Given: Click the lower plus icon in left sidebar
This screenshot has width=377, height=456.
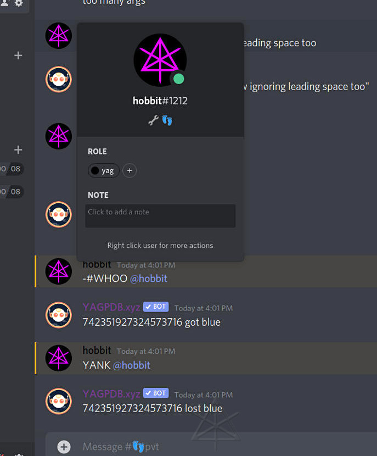Looking at the screenshot, I should [x=18, y=150].
